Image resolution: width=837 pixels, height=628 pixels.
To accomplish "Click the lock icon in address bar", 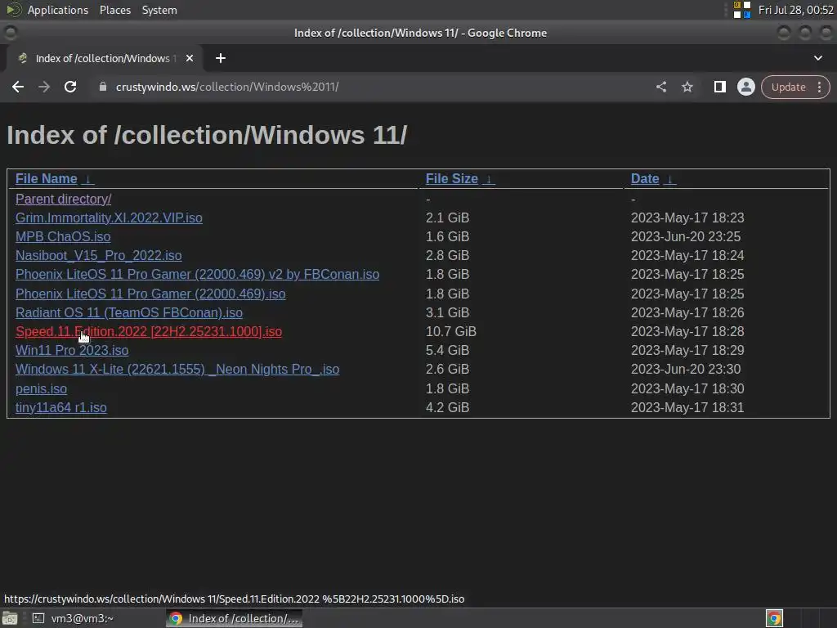I will (103, 87).
